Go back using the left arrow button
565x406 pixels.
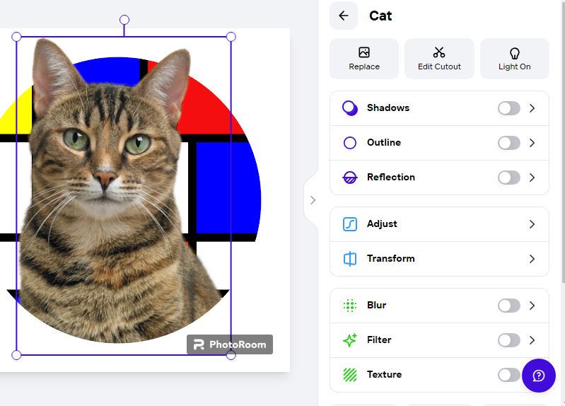344,16
